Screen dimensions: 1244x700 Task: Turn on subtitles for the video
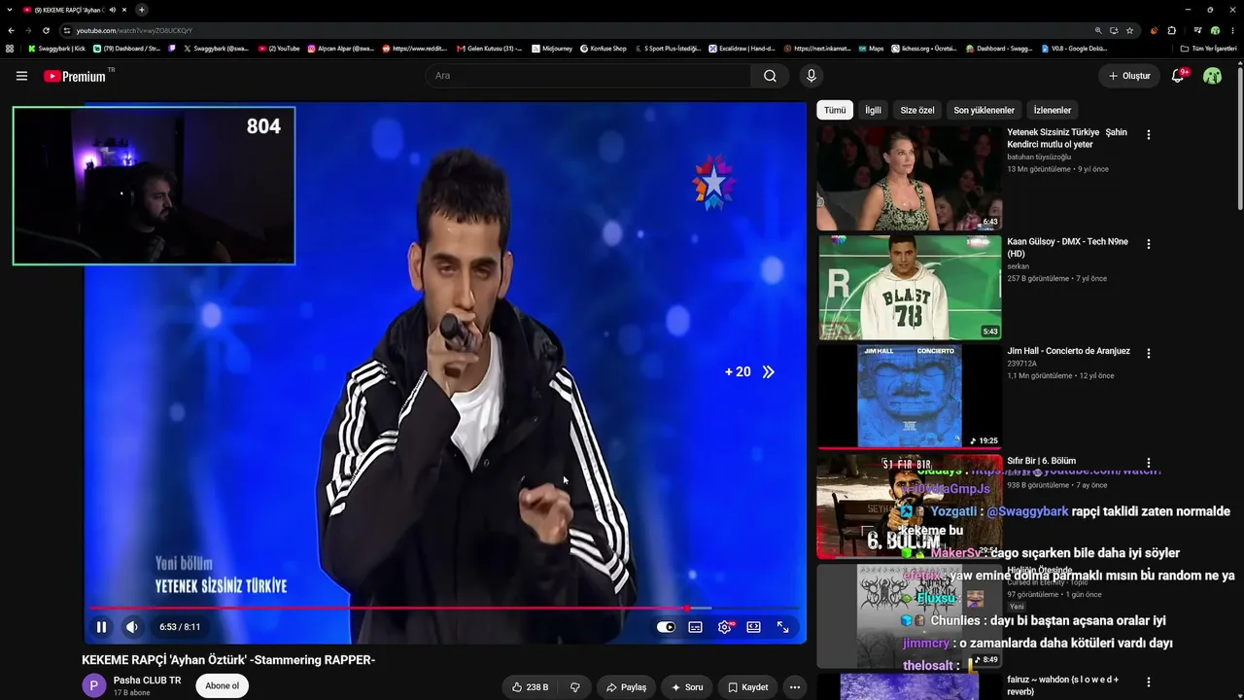[696, 627]
